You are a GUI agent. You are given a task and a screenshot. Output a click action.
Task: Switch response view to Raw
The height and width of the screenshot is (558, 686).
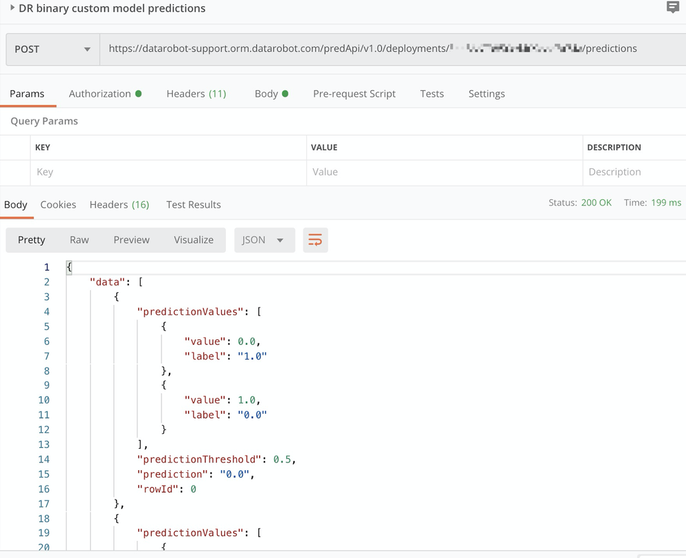79,240
